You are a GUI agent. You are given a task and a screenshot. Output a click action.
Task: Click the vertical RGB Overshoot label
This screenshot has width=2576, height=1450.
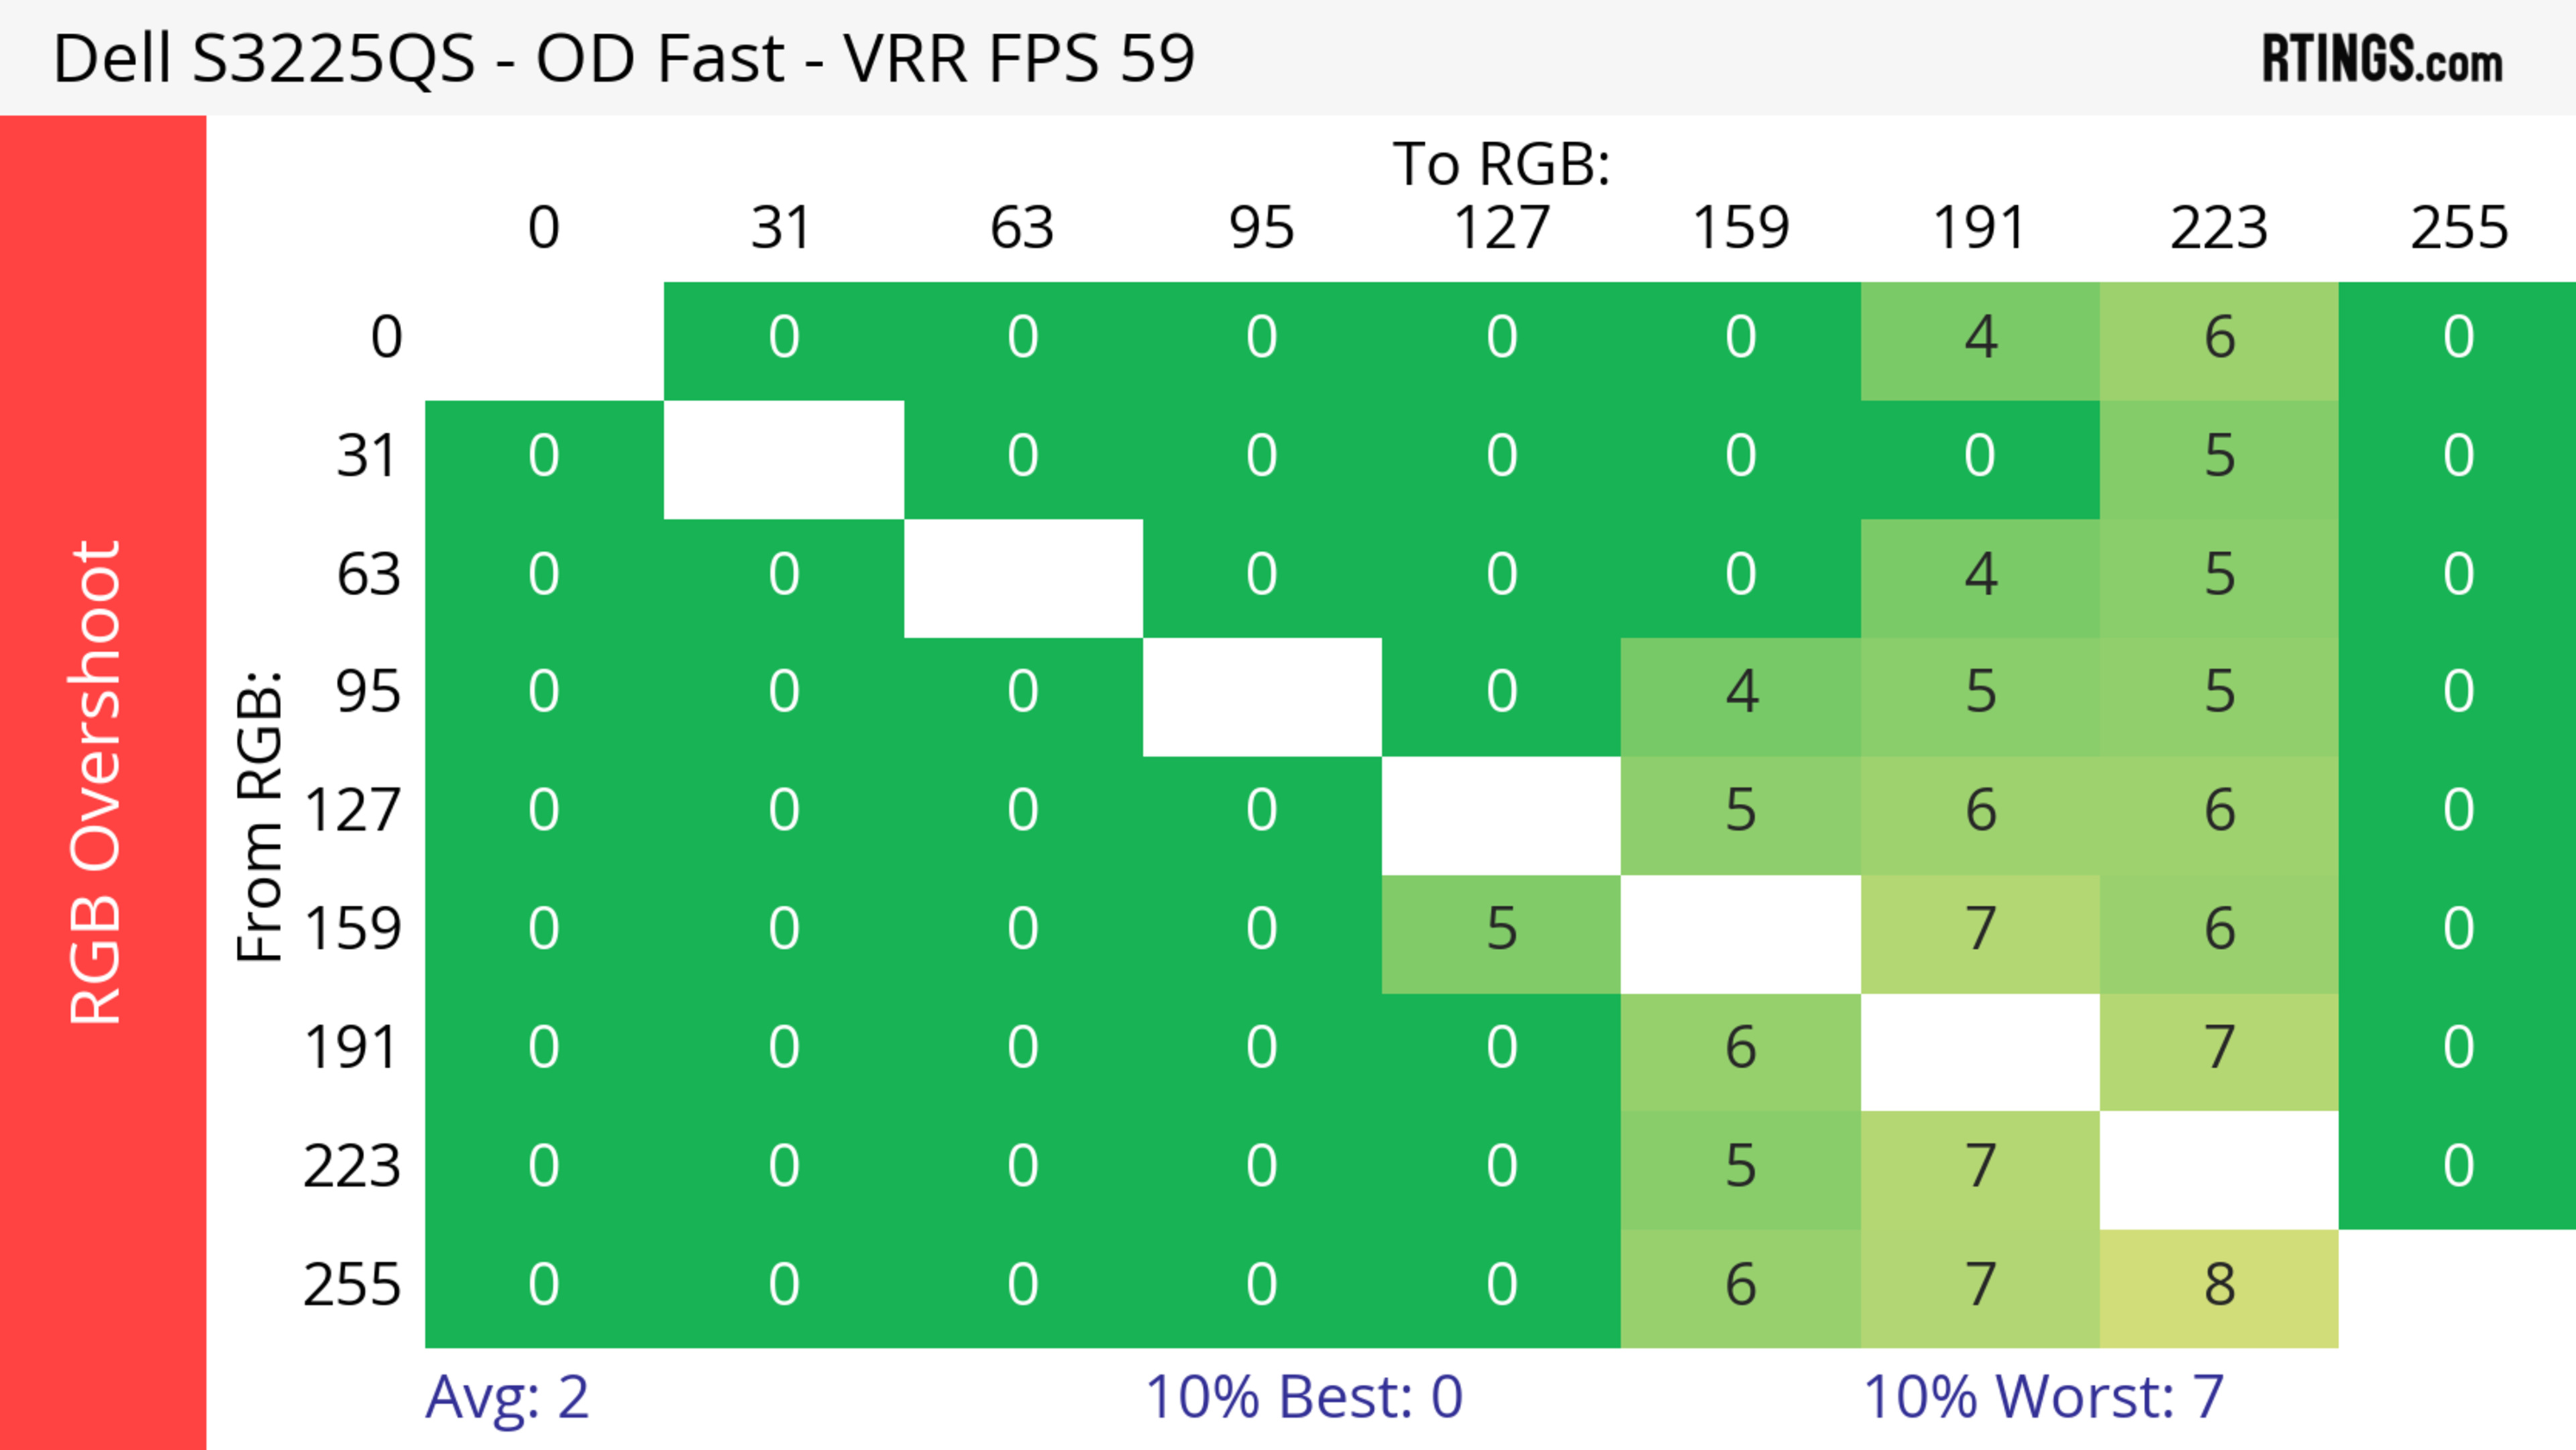(x=97, y=782)
